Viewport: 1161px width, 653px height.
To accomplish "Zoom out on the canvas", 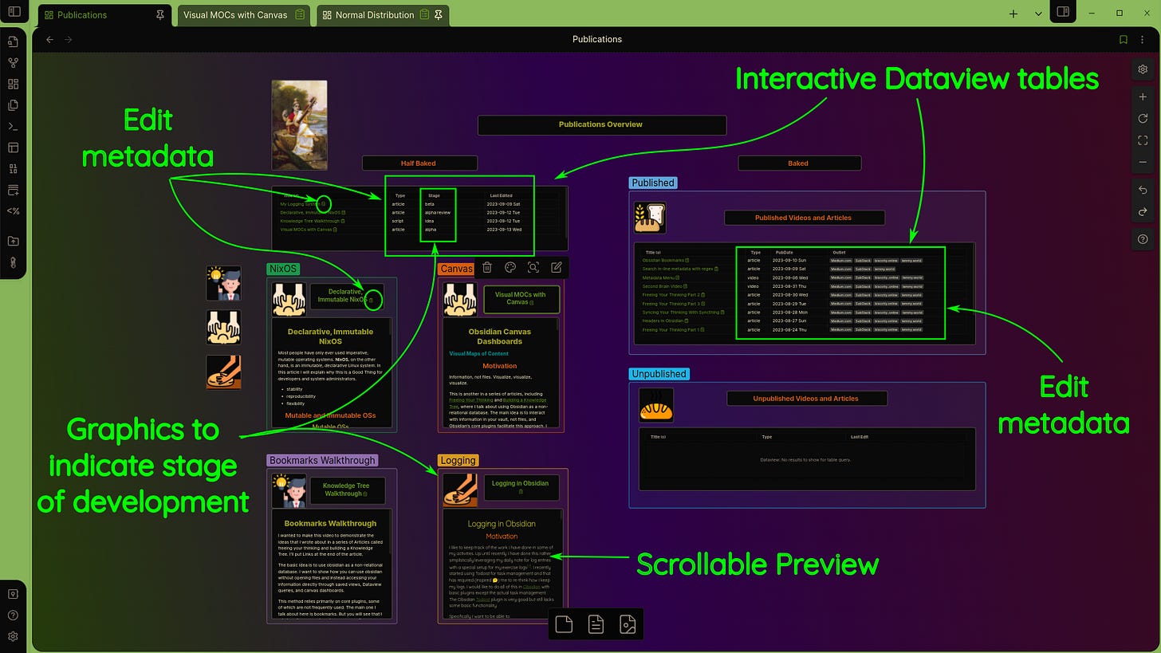I will tap(1143, 162).
